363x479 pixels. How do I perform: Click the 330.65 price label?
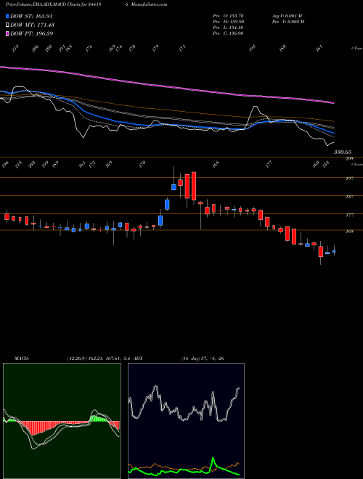click(x=343, y=152)
